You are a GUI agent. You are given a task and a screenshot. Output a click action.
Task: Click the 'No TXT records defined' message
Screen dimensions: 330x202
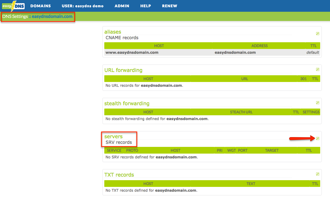[x=151, y=191]
